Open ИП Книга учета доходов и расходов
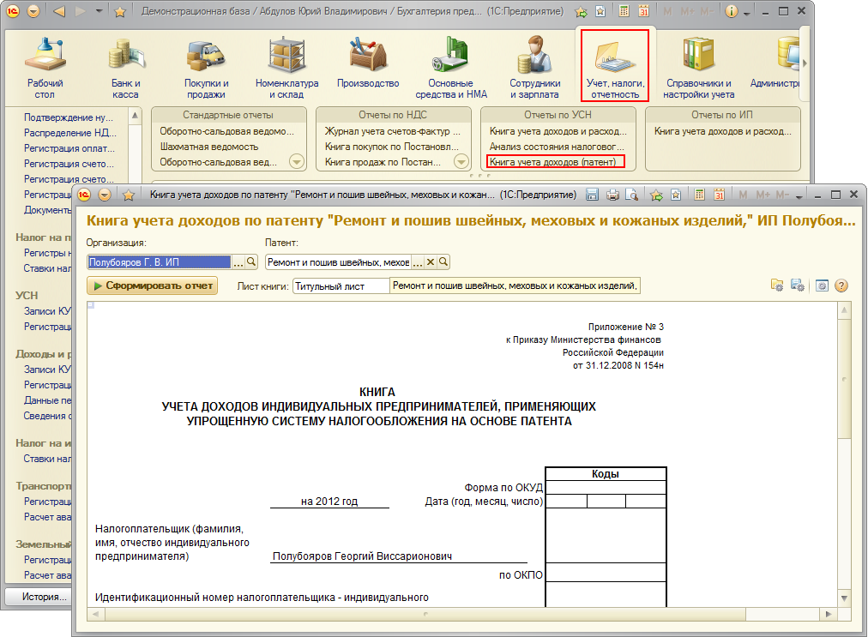The height and width of the screenshot is (637, 868). (x=723, y=131)
